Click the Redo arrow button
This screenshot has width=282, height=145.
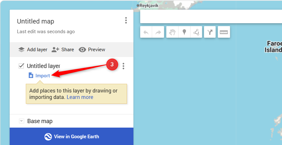click(158, 32)
